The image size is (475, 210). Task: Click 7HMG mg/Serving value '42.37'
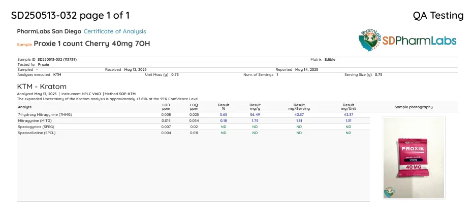[x=299, y=115]
